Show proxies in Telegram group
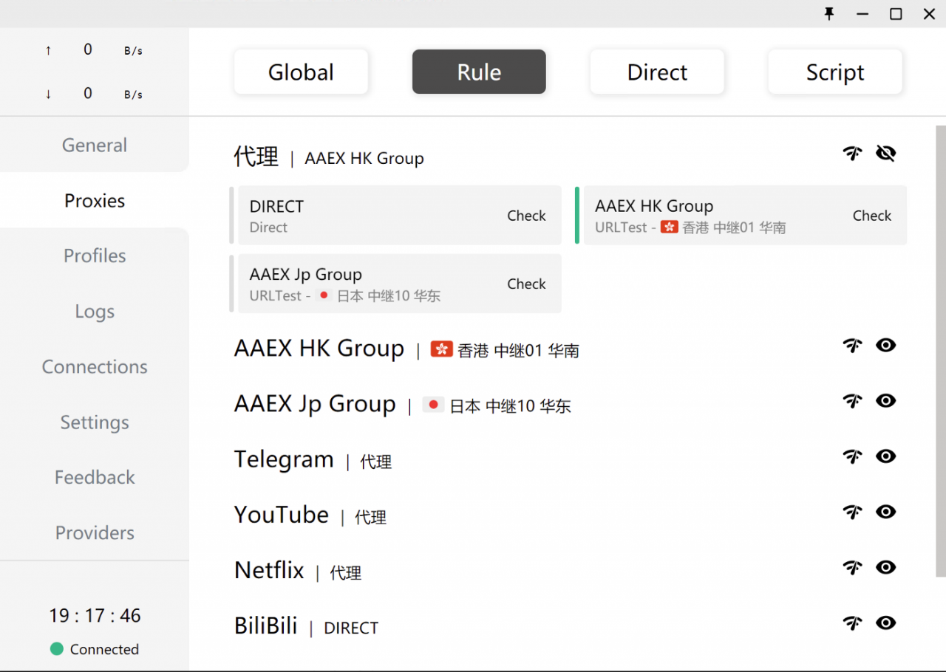946x672 pixels. click(x=885, y=456)
